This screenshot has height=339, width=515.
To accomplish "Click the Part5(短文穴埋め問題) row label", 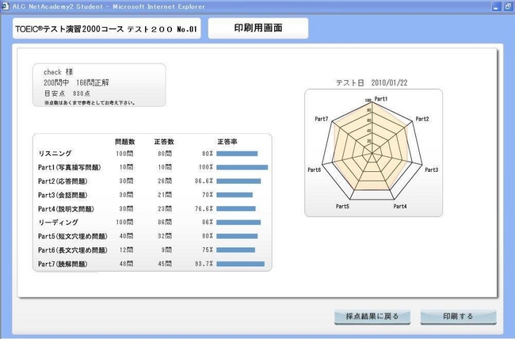I will coord(73,236).
